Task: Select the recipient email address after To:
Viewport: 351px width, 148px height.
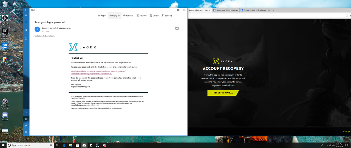Action: pos(46,36)
